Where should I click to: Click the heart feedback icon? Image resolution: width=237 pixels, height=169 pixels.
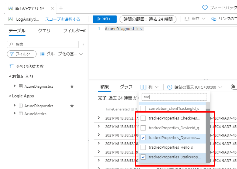point(205,8)
